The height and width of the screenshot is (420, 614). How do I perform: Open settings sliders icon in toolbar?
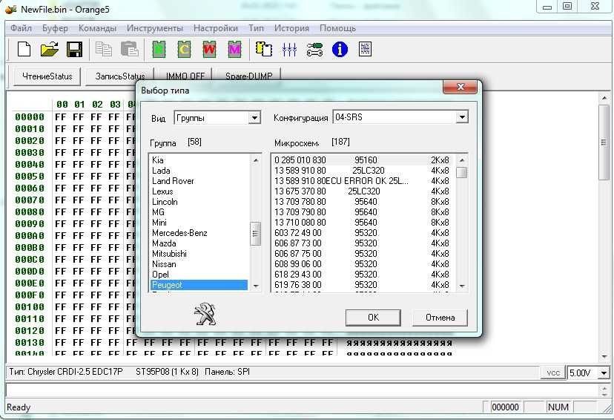tap(289, 50)
